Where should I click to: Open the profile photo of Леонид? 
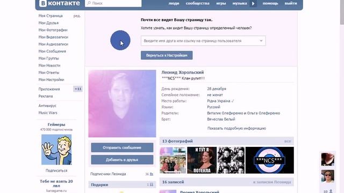coord(122,103)
